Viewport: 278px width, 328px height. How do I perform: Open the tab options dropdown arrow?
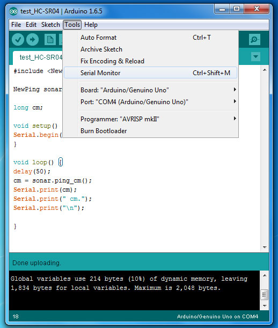255,57
